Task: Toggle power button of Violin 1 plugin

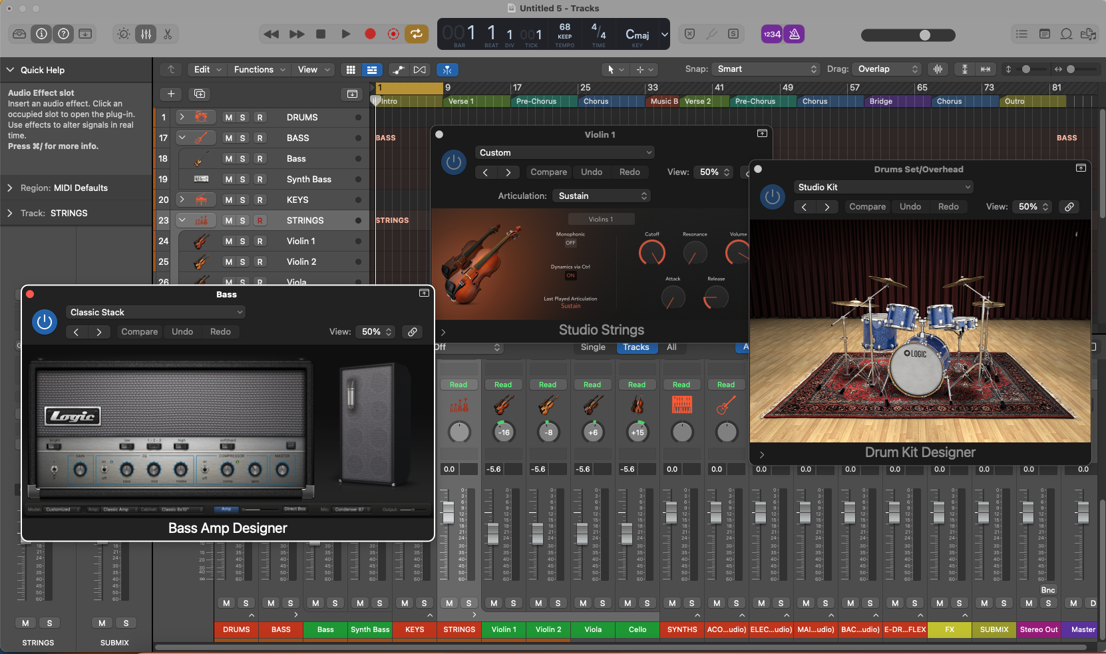Action: coord(454,162)
